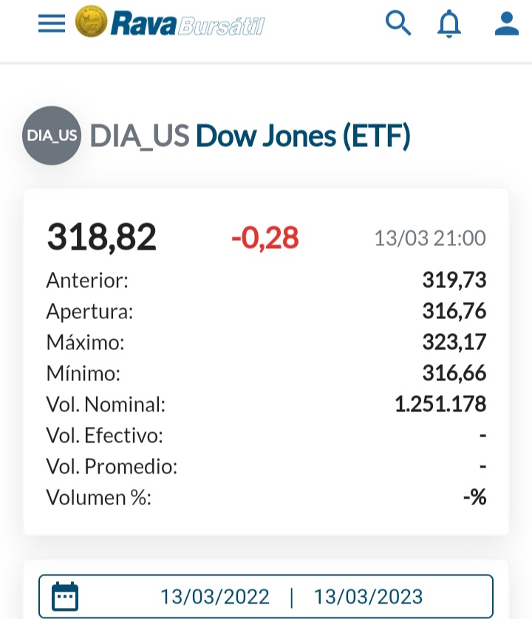The height and width of the screenshot is (619, 532).
Task: Click the Mínimo value 316,66
Action: click(454, 374)
